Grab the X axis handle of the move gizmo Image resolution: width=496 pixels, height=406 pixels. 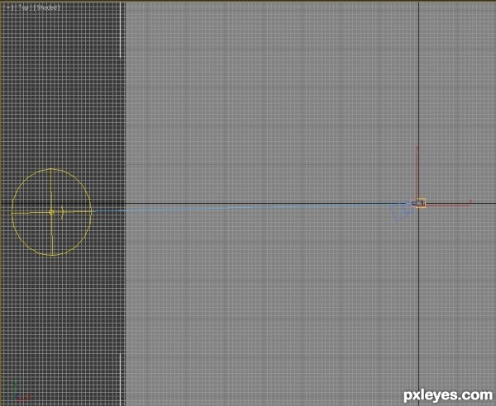point(449,205)
